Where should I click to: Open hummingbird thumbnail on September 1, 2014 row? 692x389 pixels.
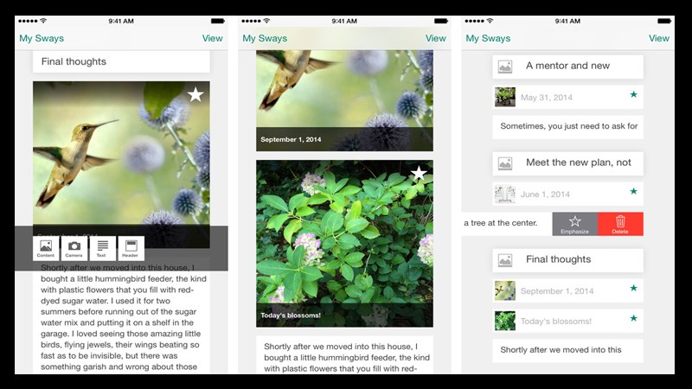coord(505,290)
